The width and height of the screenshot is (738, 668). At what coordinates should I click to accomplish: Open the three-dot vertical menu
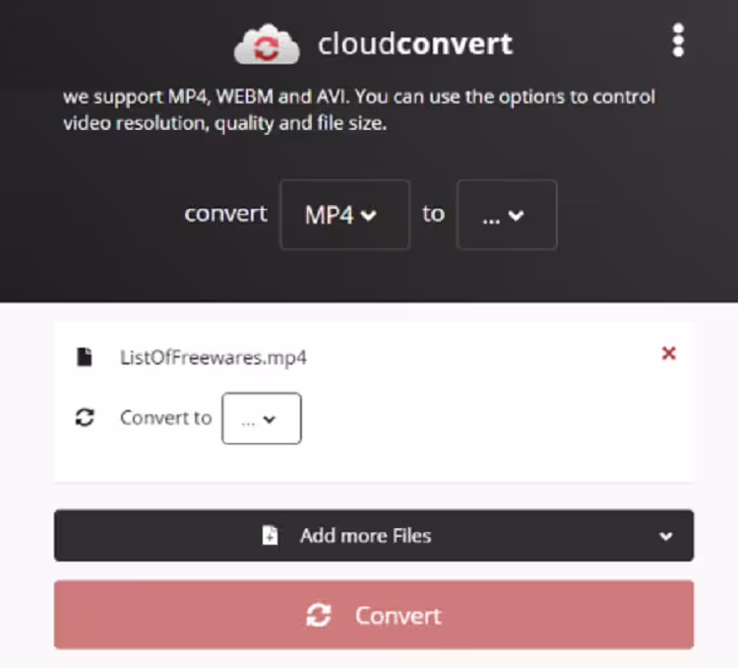point(678,40)
